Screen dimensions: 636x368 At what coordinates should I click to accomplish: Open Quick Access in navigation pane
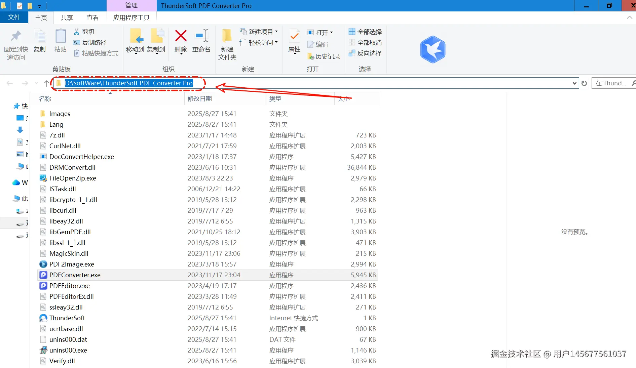click(20, 106)
